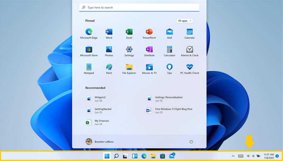Launch Notepad from pinned apps
Image resolution: width=283 pixels, height=161 pixels.
coord(89,69)
